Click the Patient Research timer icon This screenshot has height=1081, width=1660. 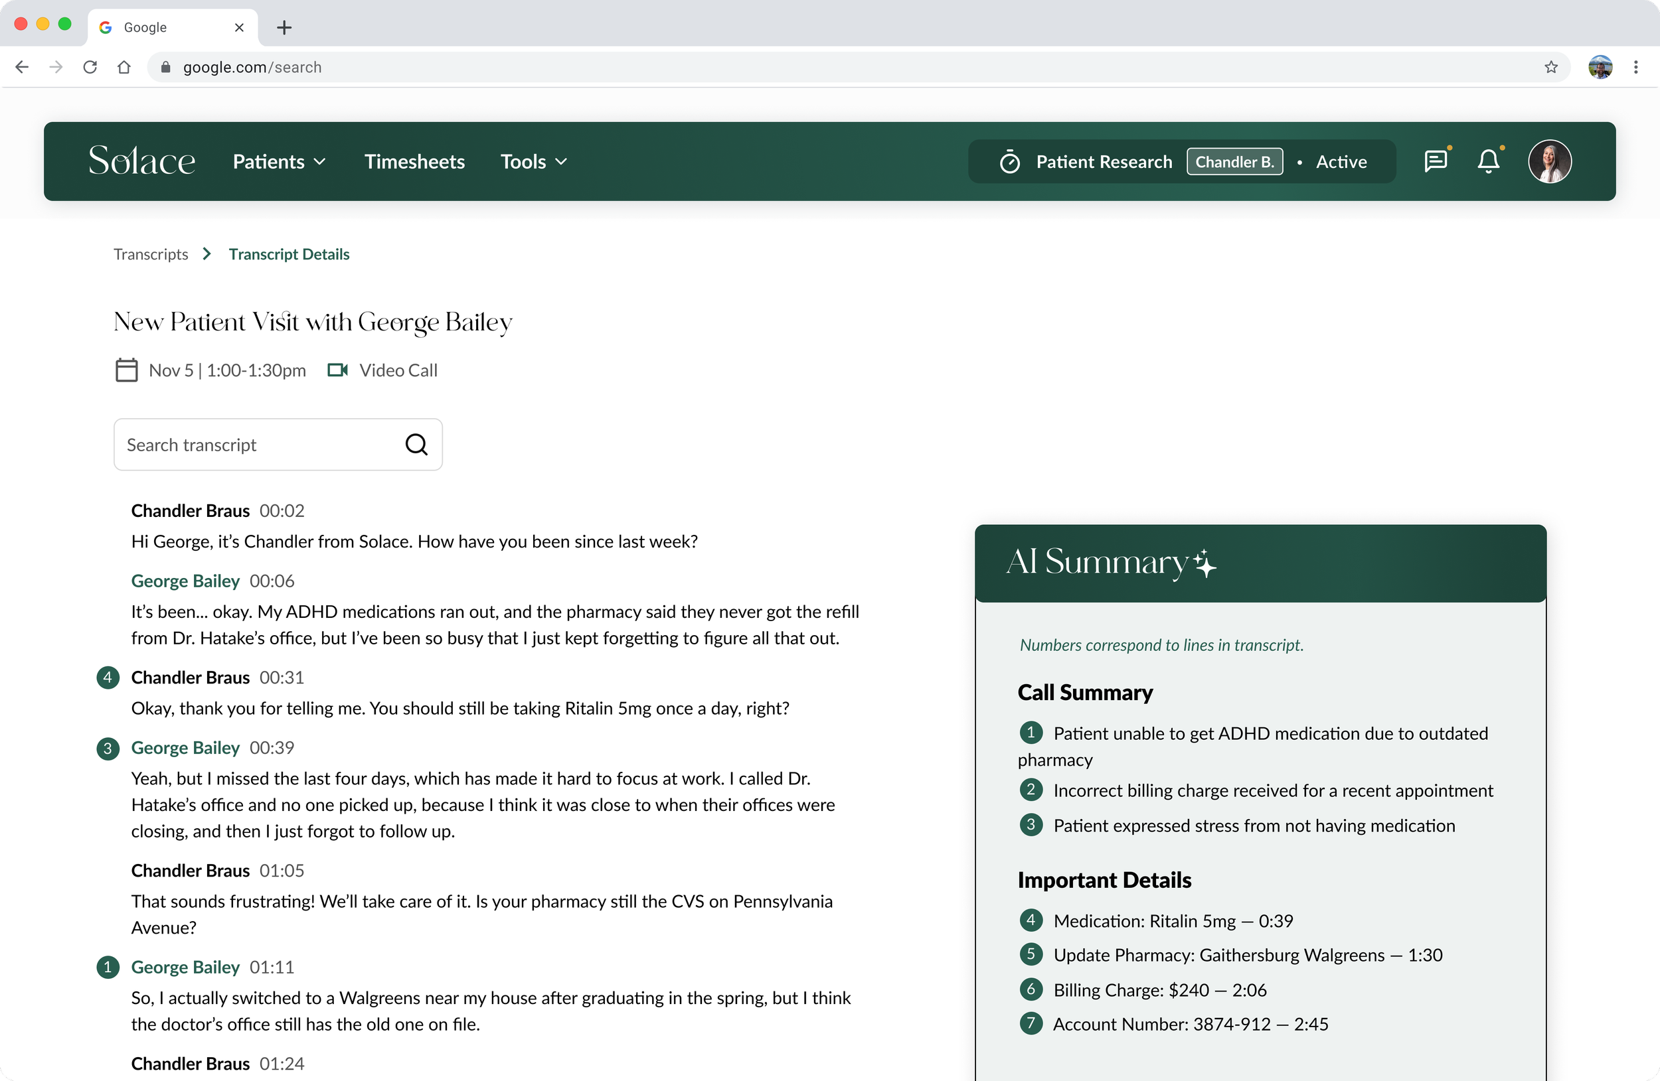pyautogui.click(x=1009, y=162)
